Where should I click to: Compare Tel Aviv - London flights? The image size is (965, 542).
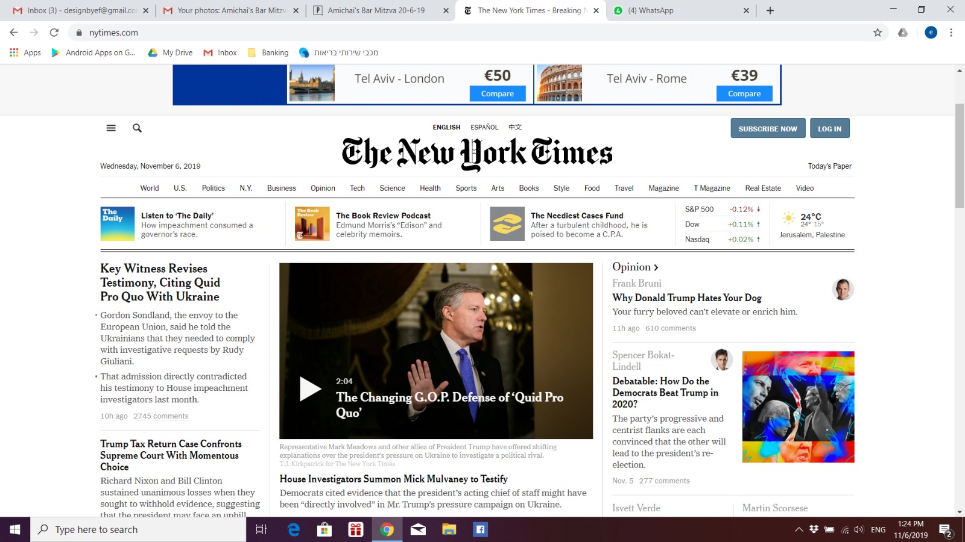[x=498, y=93]
